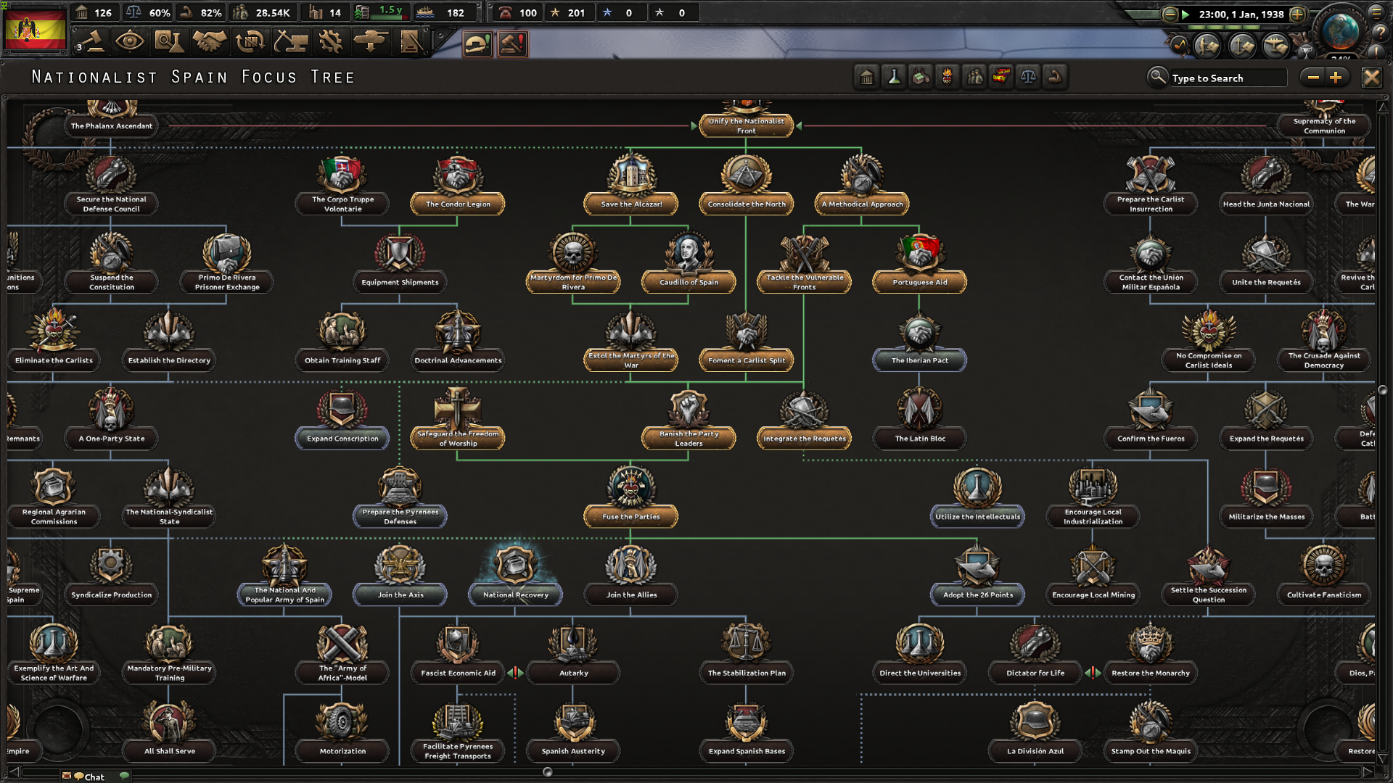Open the air map mode plane icon
Viewport: 1393px width, 783px height.
1276,46
